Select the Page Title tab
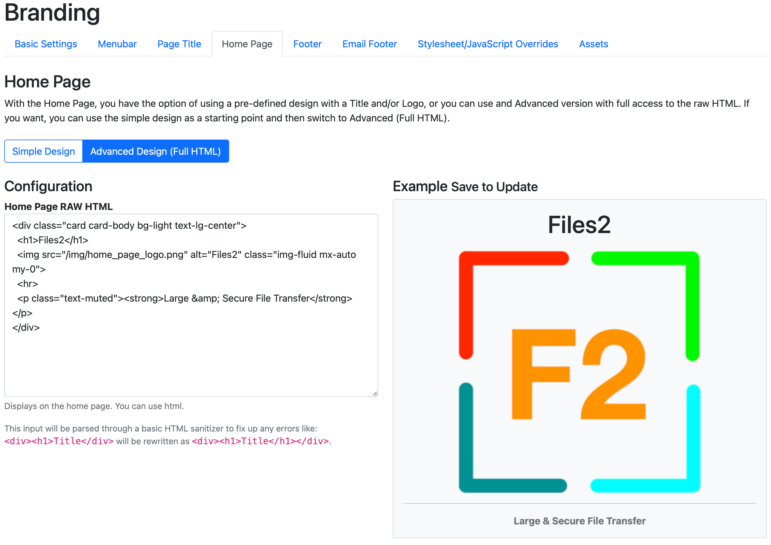Image resolution: width=771 pixels, height=545 pixels. tap(179, 44)
